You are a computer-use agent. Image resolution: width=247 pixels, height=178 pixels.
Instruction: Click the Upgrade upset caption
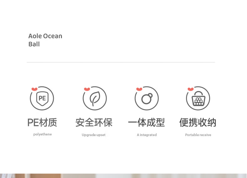tap(93, 135)
